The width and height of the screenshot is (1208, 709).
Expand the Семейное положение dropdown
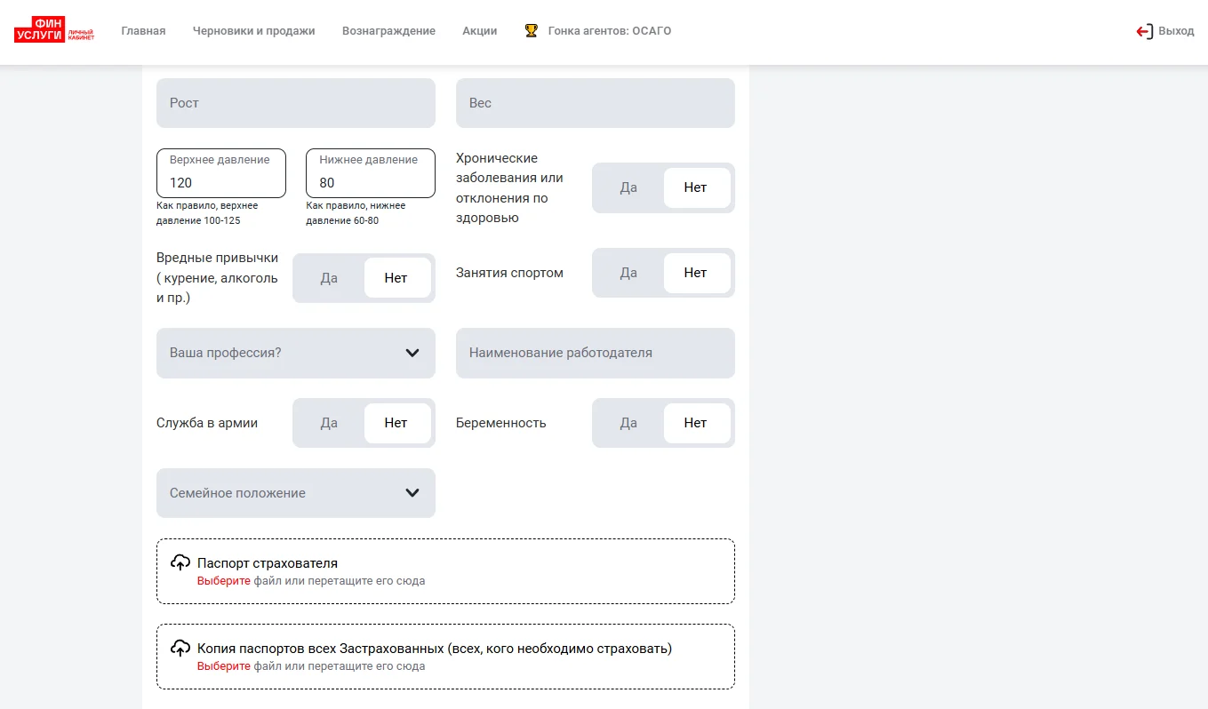296,493
